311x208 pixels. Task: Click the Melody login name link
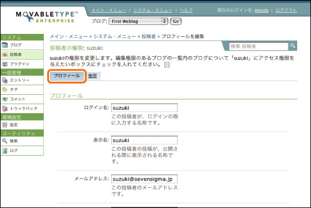coord(261,10)
